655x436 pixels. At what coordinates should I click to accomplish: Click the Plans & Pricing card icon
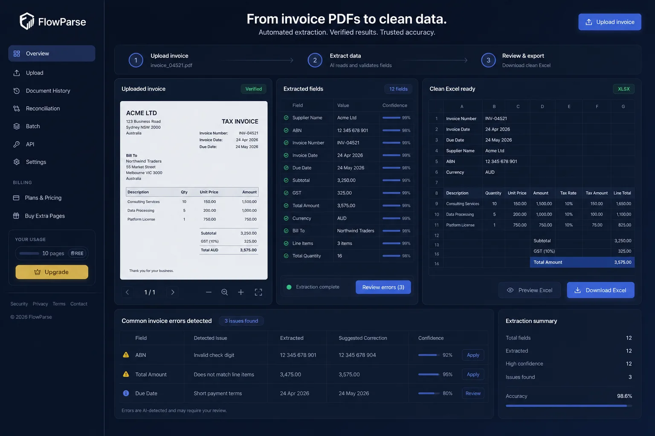16,198
